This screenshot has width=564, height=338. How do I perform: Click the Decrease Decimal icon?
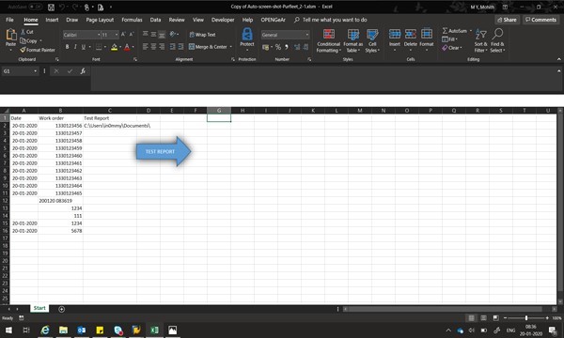coord(305,47)
